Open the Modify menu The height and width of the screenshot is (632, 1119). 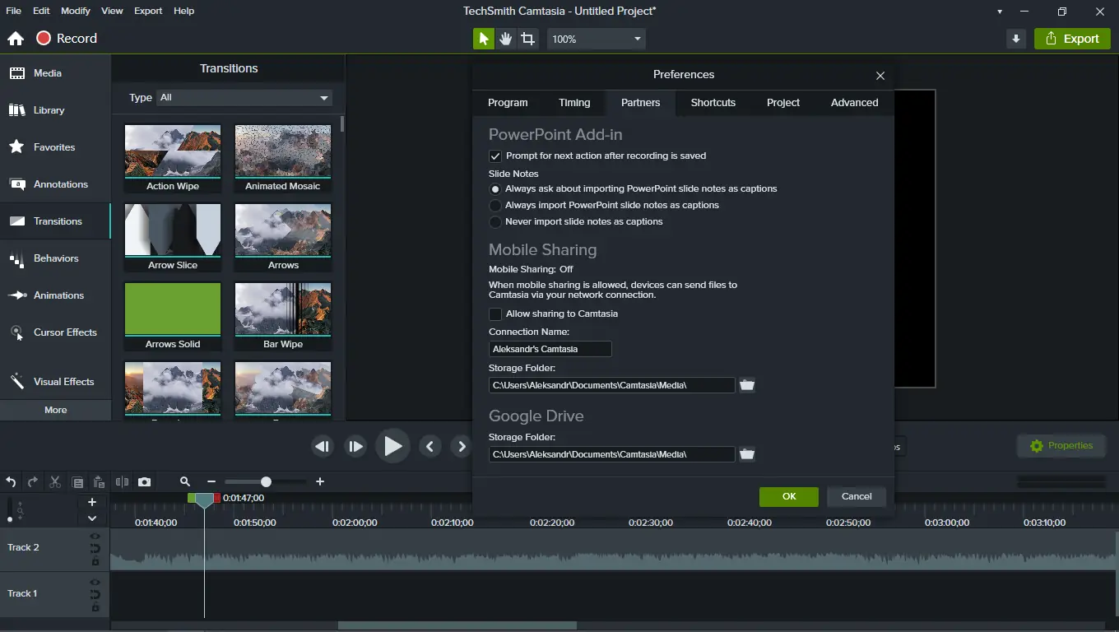[76, 11]
